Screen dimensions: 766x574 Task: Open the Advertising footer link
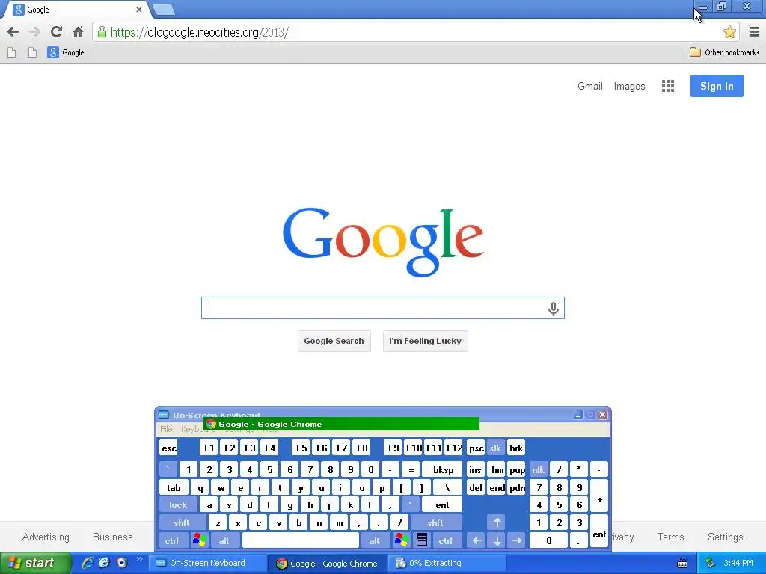click(x=46, y=537)
